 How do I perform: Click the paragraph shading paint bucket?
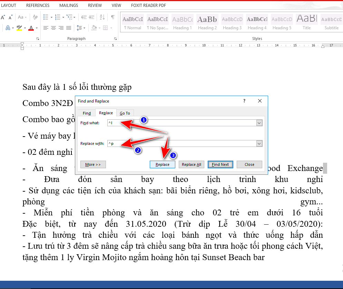pos(94,28)
